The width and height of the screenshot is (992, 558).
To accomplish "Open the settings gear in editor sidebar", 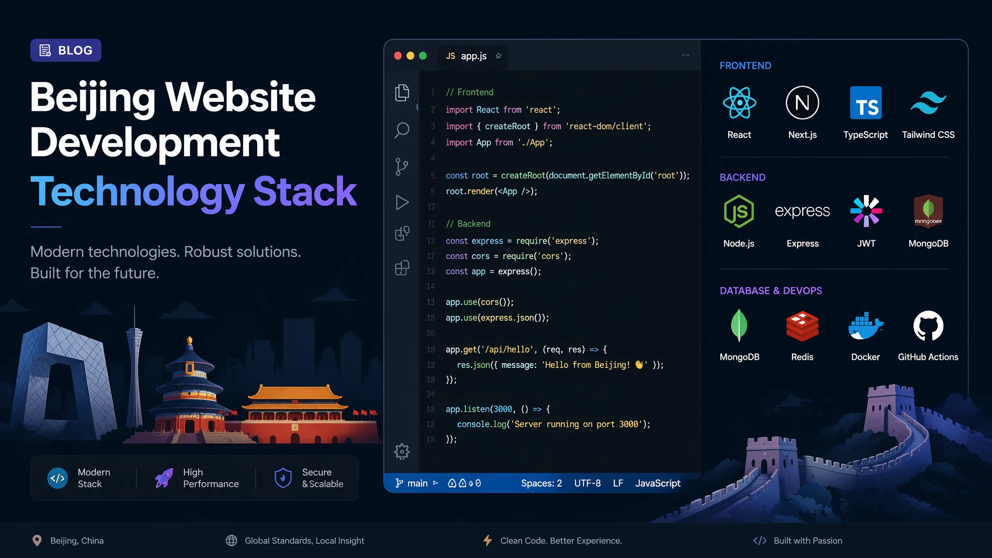I will [402, 451].
